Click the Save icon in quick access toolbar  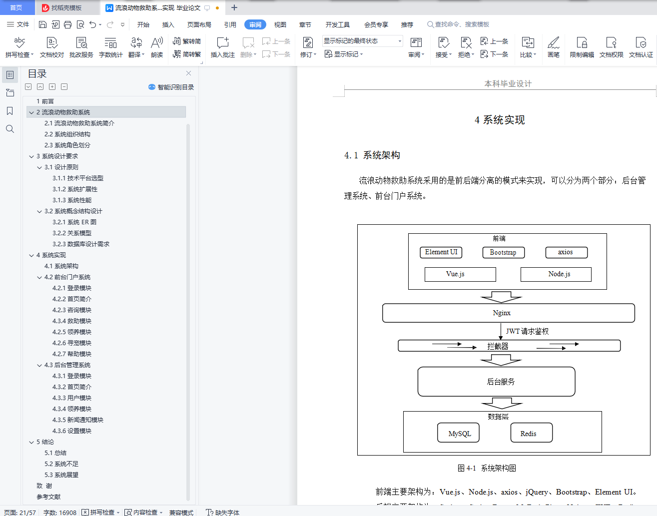42,24
